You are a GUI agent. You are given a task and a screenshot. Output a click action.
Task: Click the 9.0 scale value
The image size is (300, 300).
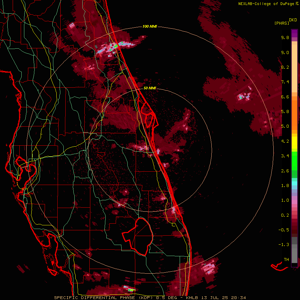pyautogui.click(x=285, y=52)
